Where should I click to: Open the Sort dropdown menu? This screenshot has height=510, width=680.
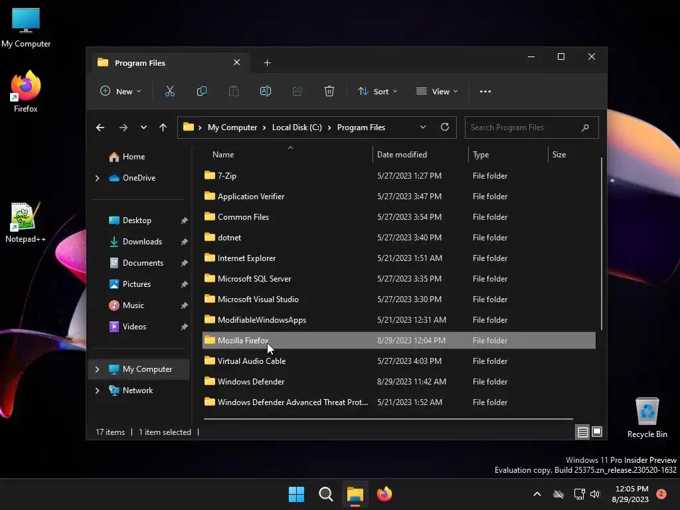(377, 92)
